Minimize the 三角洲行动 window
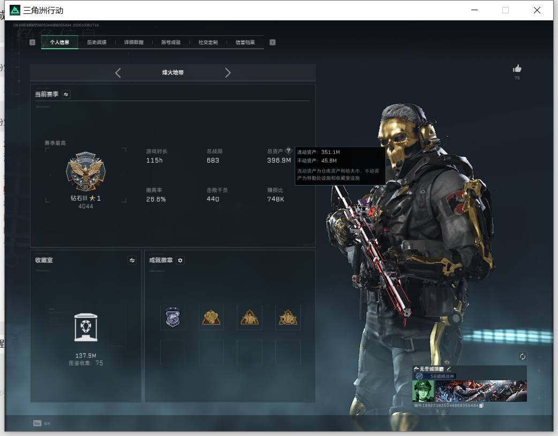This screenshot has width=558, height=436. (x=474, y=10)
